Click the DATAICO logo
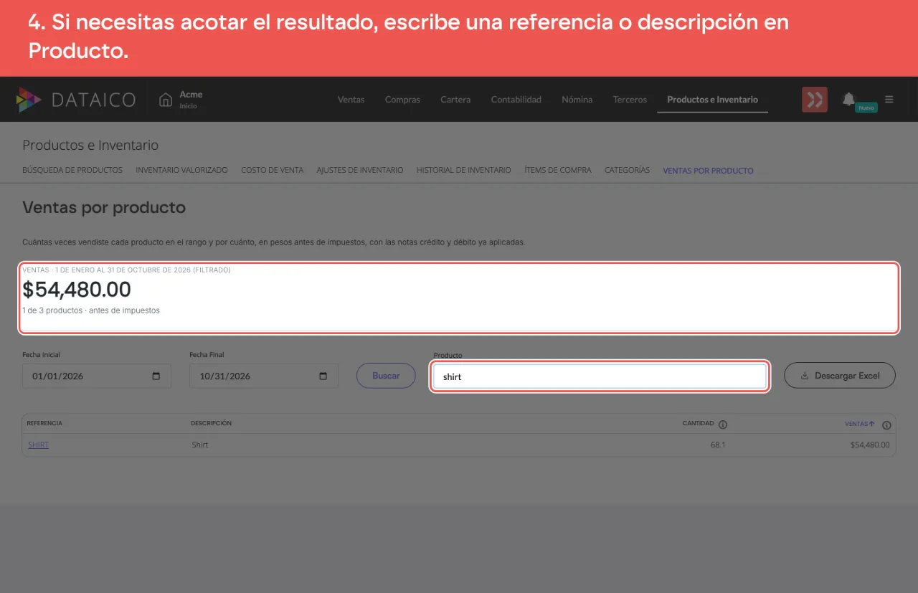The image size is (918, 593). [76, 100]
